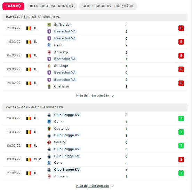The image size is (192, 192).
Task: Open the Club Brugge KV vs Antwerp 27.02.22 match
Action: [x=95, y=173]
